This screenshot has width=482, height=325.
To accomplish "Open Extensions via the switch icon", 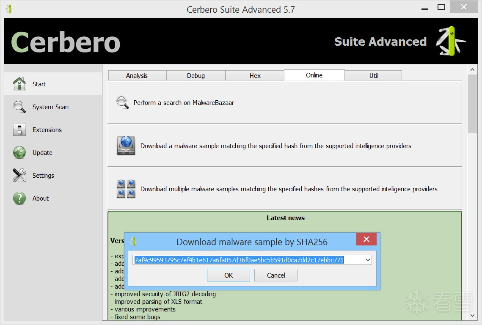I will [x=19, y=129].
